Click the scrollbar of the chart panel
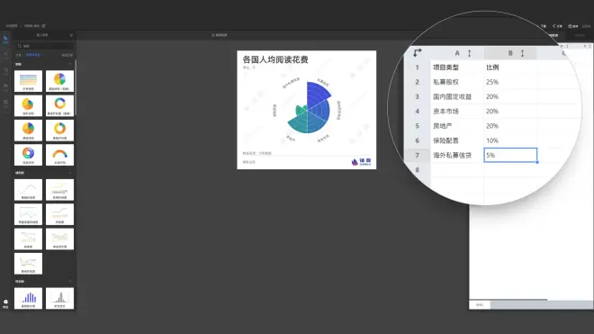 76,87
